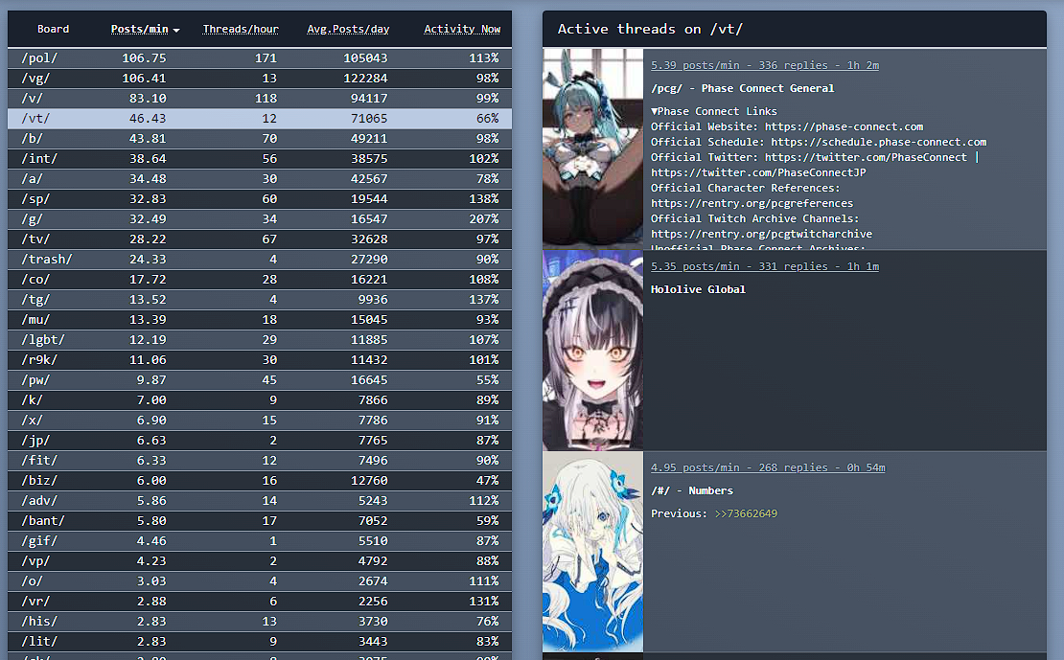Open the /lgbt/ board row

[x=260, y=340]
